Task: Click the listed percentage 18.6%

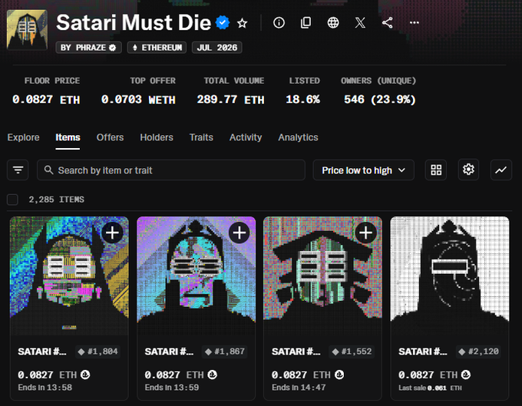Action: (x=302, y=100)
